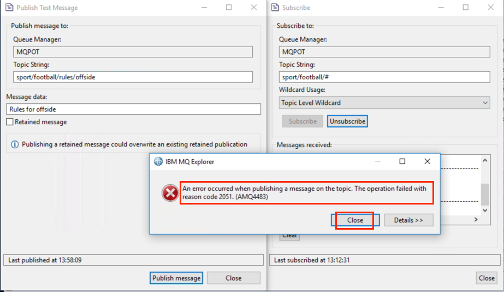Click the Subscribe window Queue Manager field

(x=384, y=52)
